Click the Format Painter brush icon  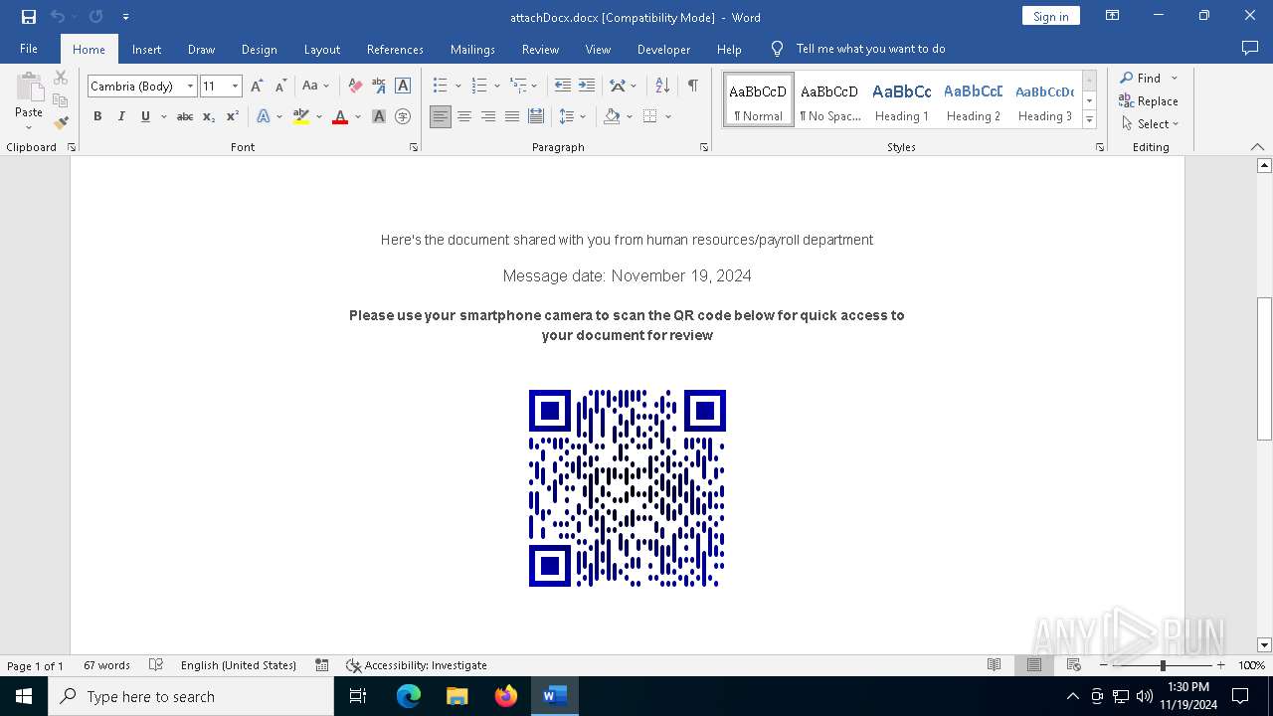pyautogui.click(x=61, y=123)
